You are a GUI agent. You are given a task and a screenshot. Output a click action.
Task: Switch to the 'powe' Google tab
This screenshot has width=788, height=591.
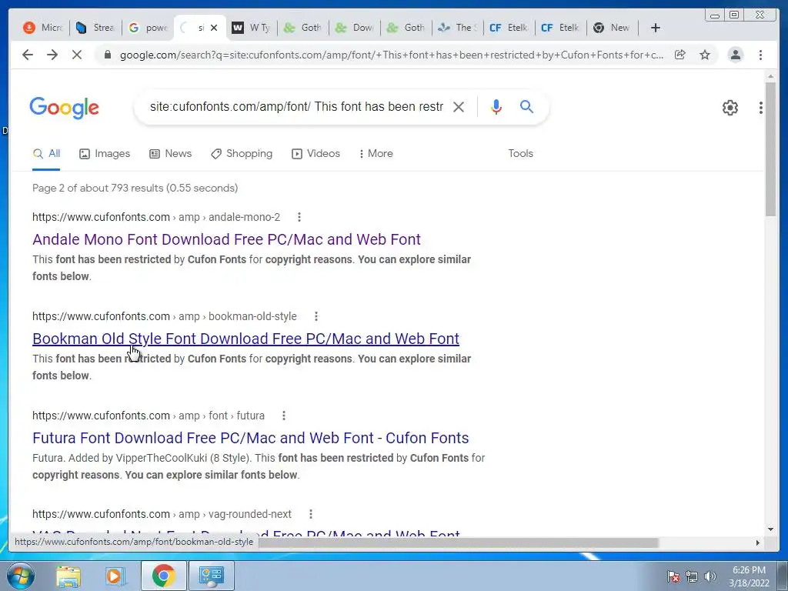(148, 28)
